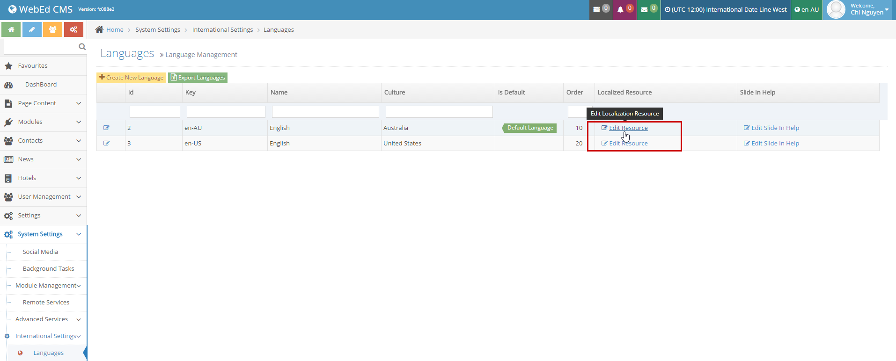Click Create New Language button
This screenshot has width=896, height=361.
tap(132, 78)
